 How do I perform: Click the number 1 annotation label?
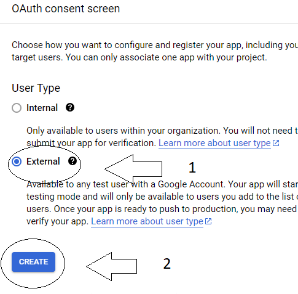[x=192, y=168]
